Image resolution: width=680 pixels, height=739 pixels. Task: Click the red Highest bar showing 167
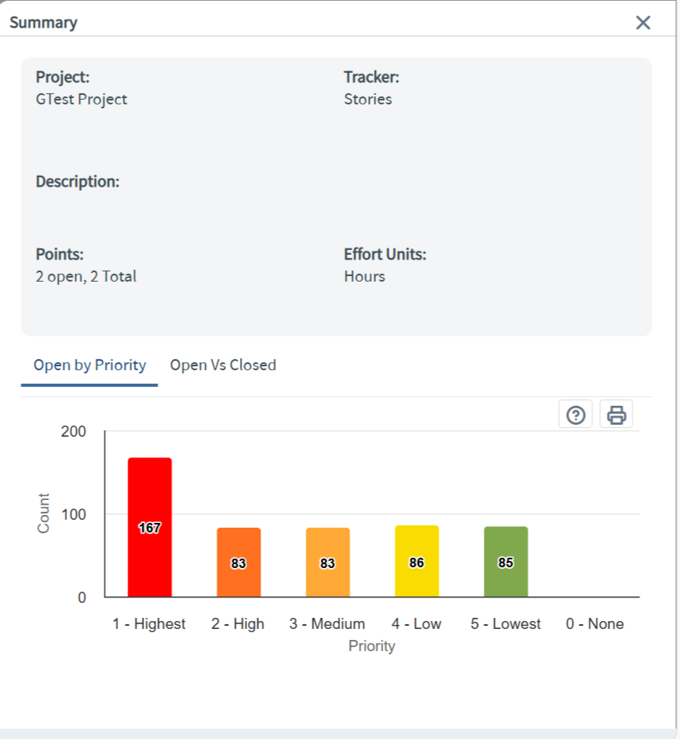pyautogui.click(x=150, y=527)
